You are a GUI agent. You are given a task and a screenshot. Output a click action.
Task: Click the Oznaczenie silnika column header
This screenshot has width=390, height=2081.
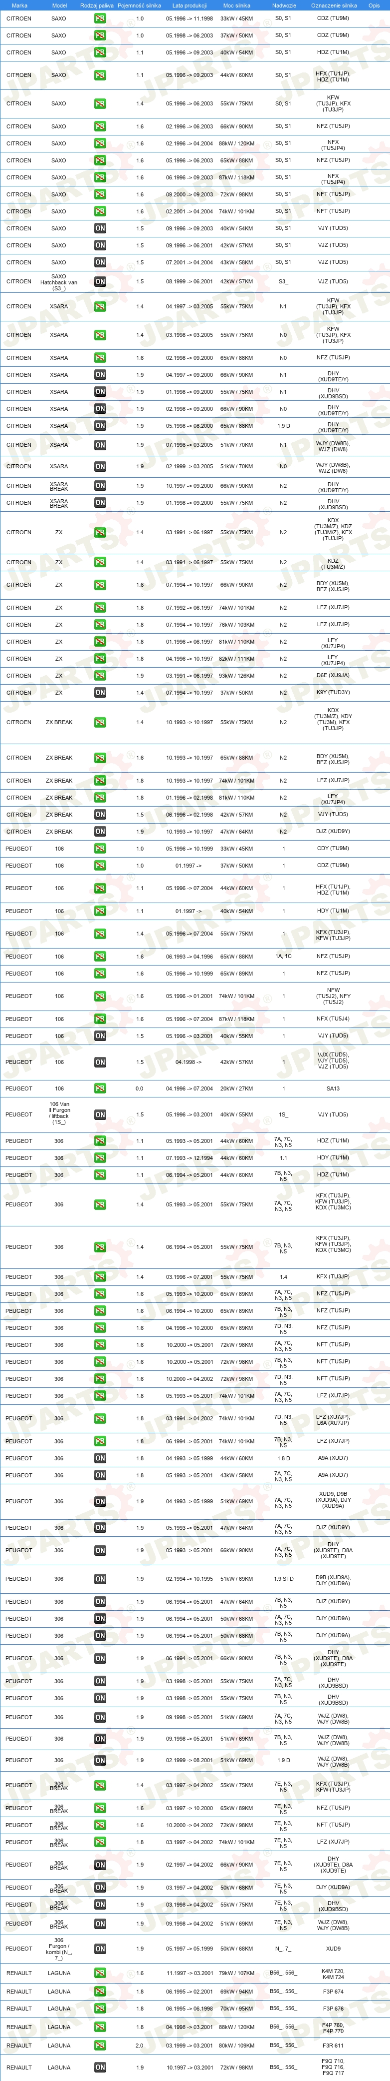click(334, 5)
